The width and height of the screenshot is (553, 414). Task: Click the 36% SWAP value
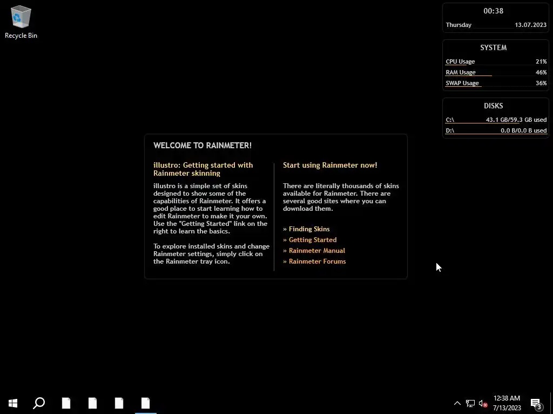pyautogui.click(x=541, y=83)
